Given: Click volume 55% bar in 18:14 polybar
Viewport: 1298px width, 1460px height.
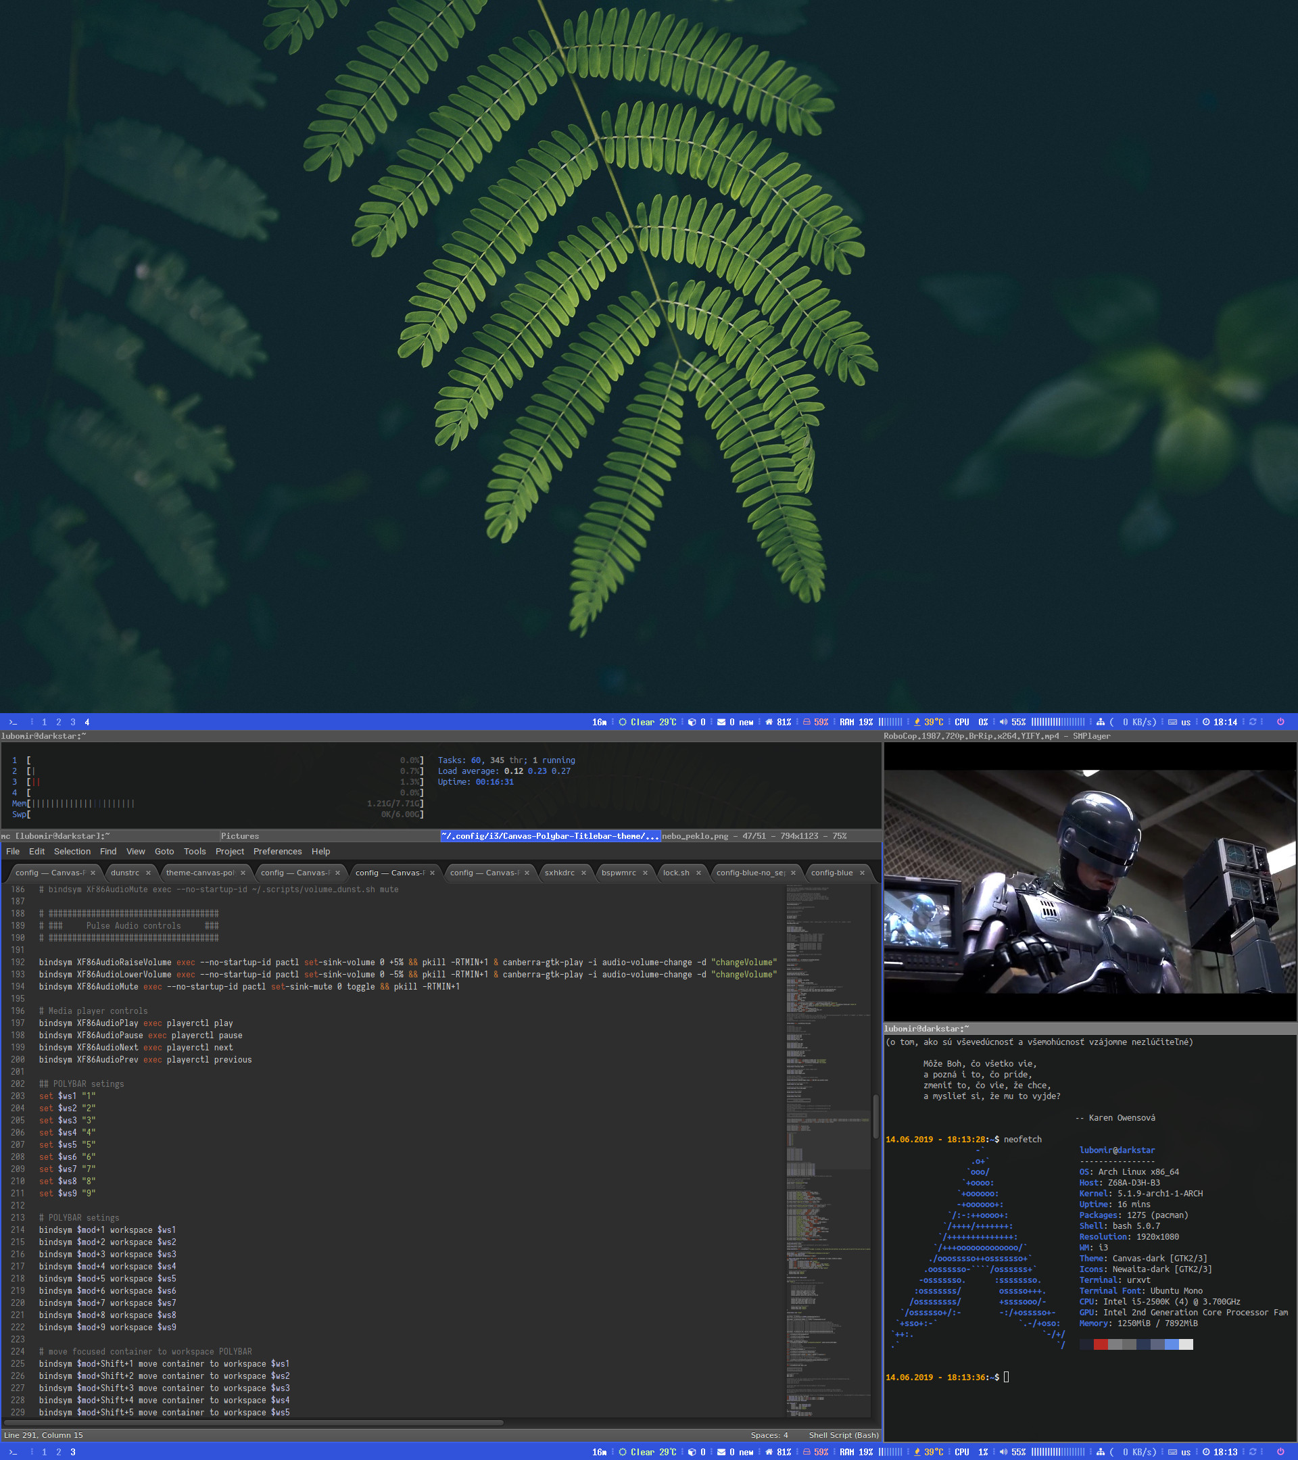Looking at the screenshot, I should (x=1058, y=722).
